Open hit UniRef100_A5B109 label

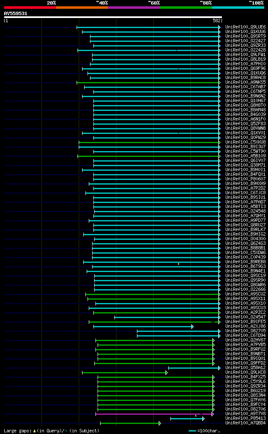(245, 156)
